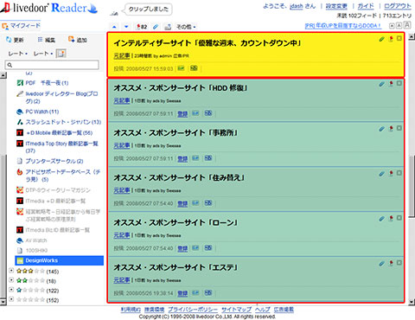
Task: Pin the 事務所 entry
Action: tap(391, 129)
